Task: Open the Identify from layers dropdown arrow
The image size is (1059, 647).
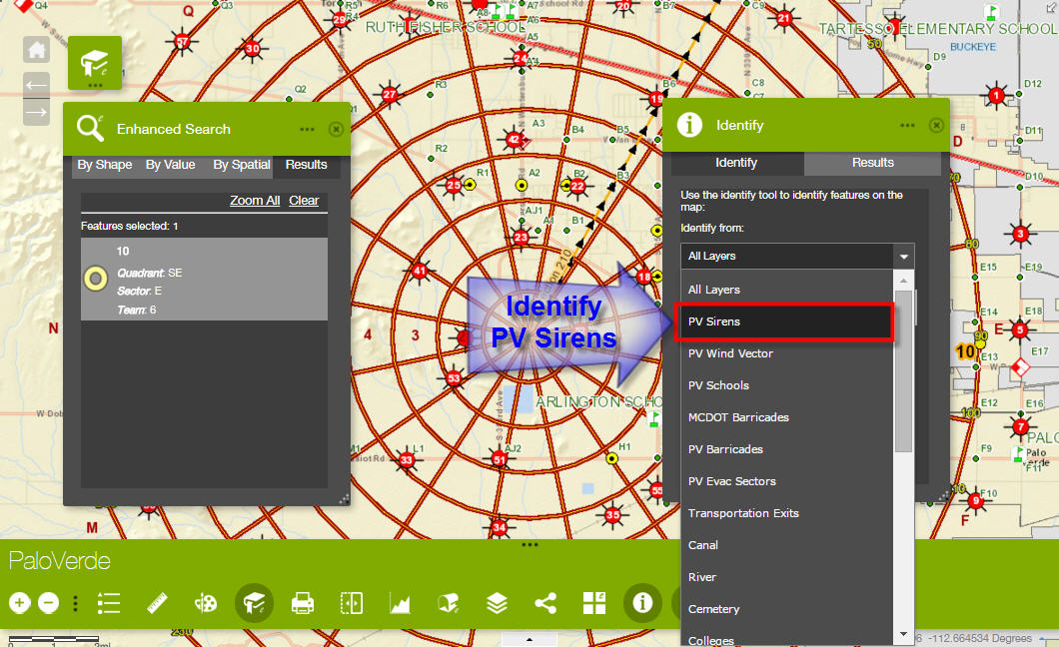Action: 904,257
